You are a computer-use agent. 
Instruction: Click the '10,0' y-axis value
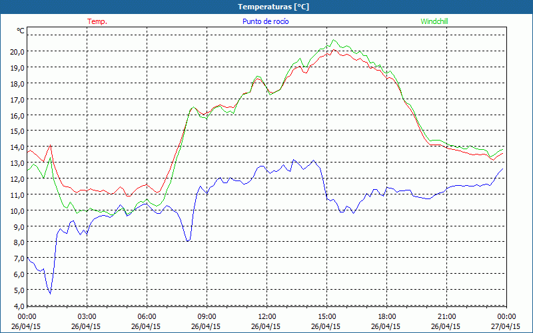(17, 210)
